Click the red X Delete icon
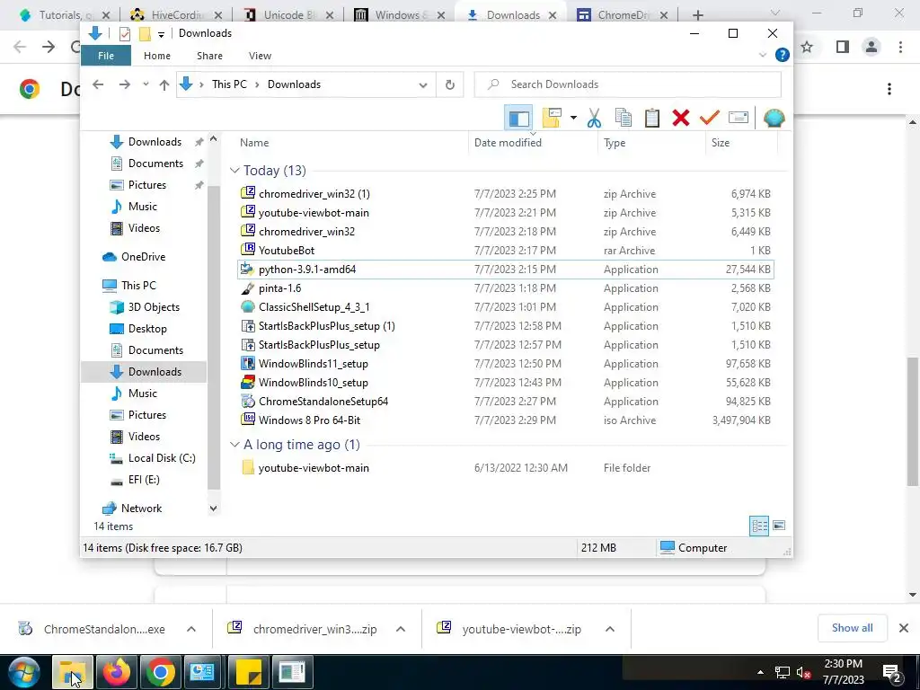 click(681, 118)
